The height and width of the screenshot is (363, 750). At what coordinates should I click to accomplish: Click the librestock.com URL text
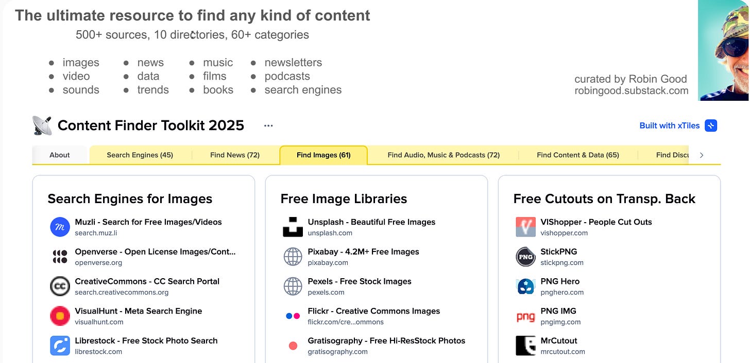coord(98,352)
